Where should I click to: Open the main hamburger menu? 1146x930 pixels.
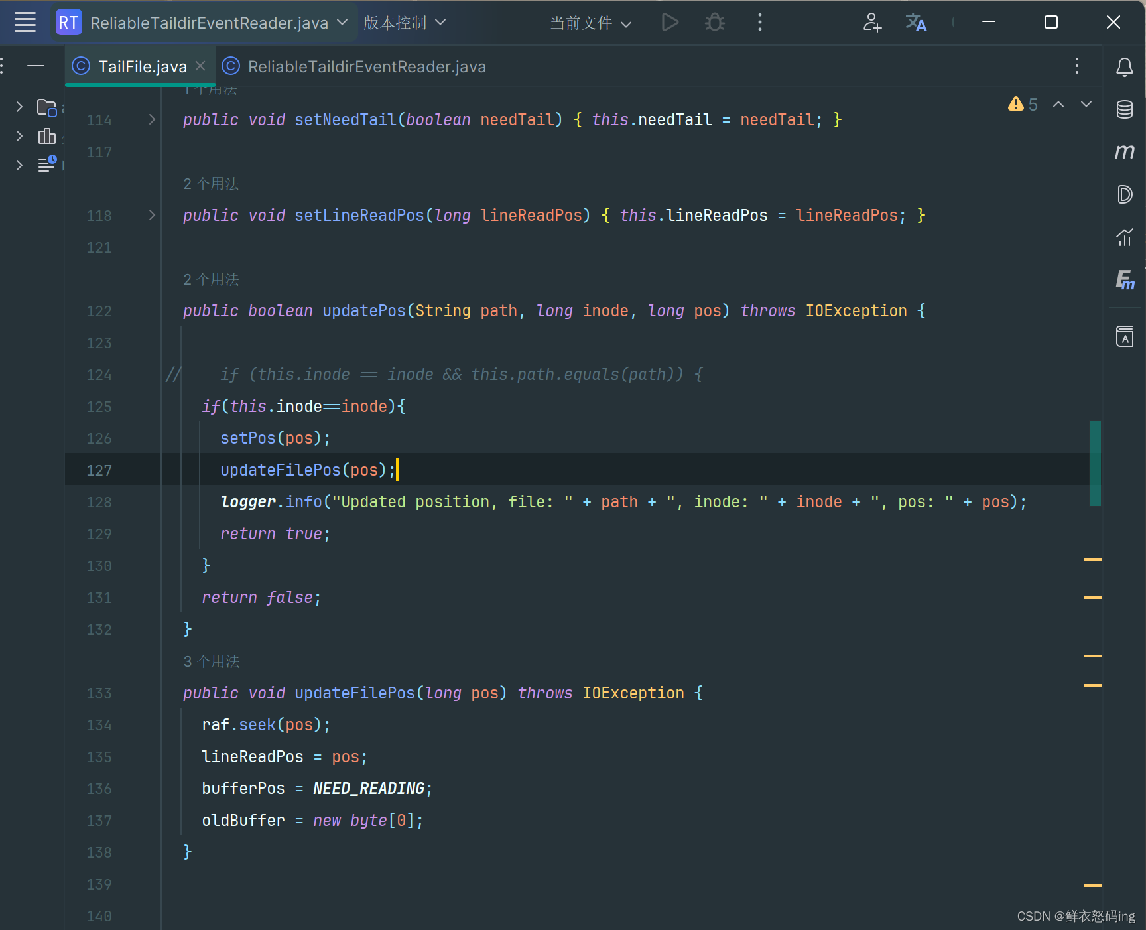click(25, 23)
